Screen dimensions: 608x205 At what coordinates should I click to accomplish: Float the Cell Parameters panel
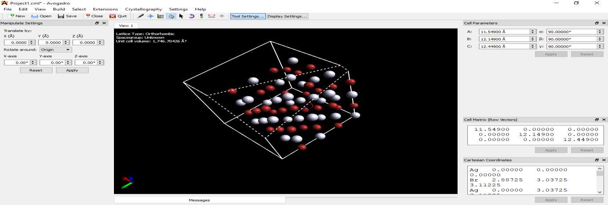597,23
